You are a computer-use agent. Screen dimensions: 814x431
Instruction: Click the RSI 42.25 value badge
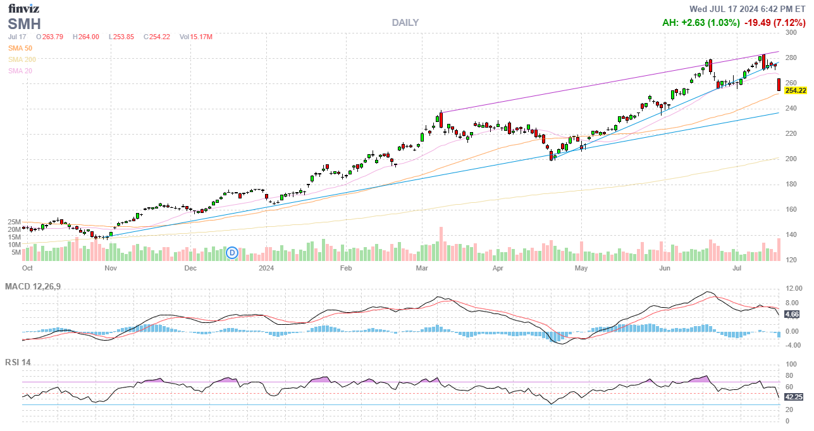793,397
